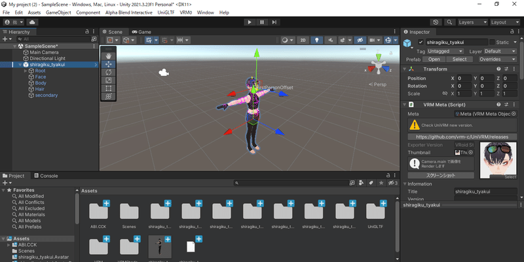Click the VRM thumbnail preview image
Viewport: 524px width, 262px height.
[498, 160]
